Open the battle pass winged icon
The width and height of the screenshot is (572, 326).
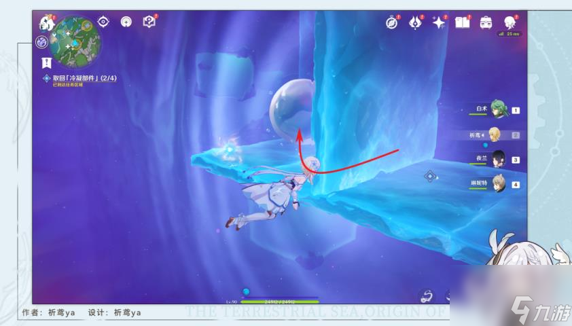point(415,22)
